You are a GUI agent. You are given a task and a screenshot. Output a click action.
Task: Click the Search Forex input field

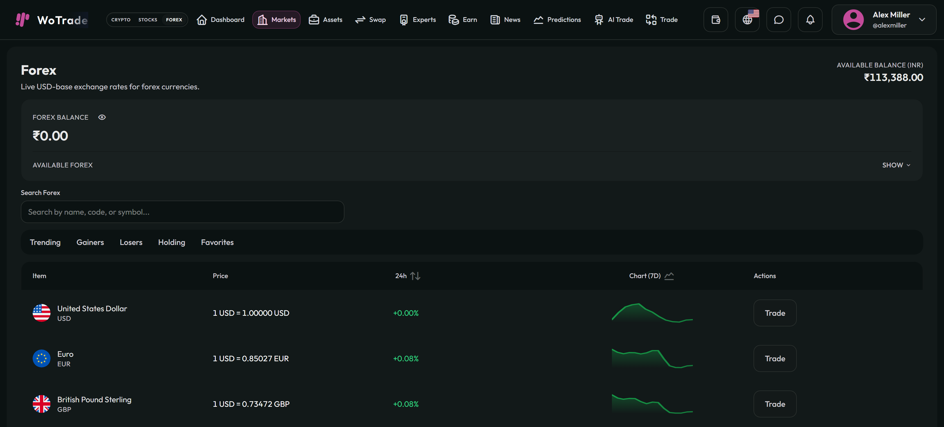pos(183,212)
